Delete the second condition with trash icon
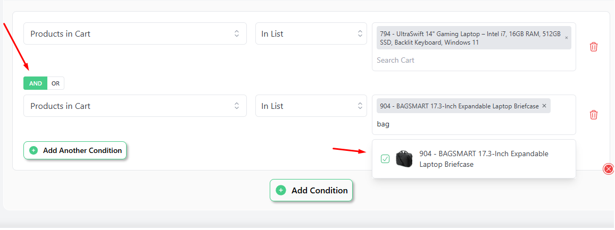615x230 pixels. click(593, 115)
